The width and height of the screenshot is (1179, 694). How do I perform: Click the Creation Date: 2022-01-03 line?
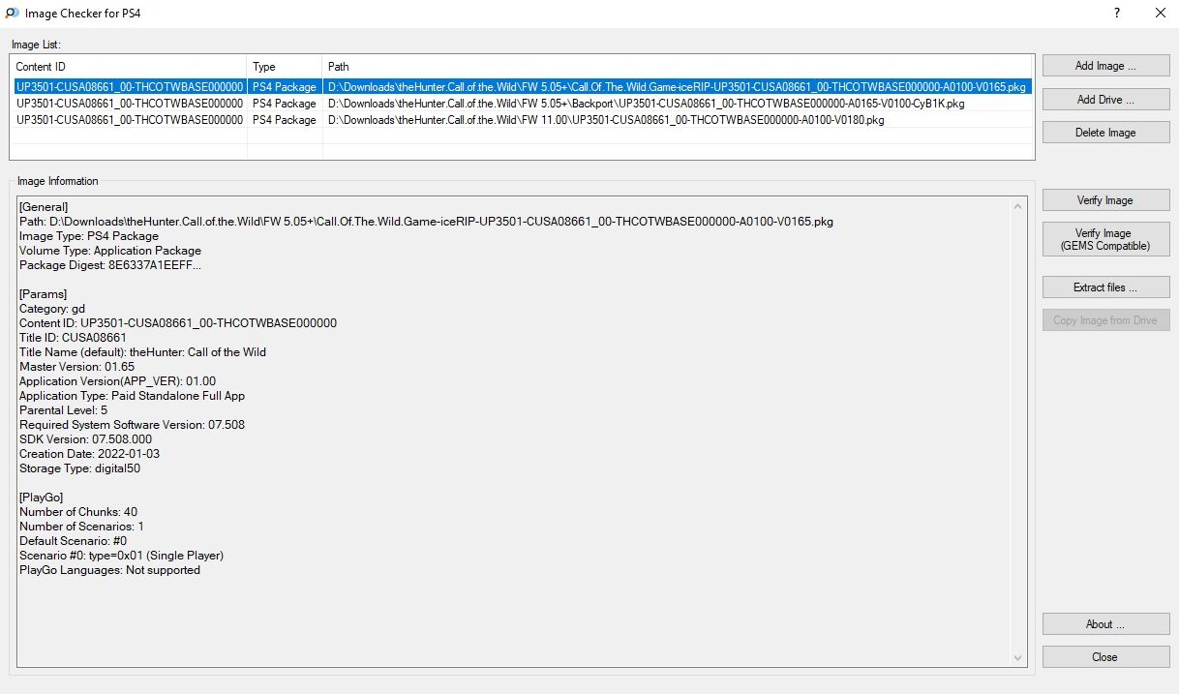click(90, 454)
